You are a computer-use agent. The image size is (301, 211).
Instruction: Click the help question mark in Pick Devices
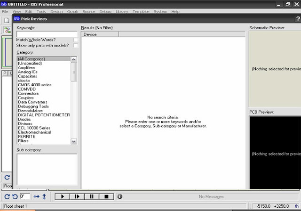[298, 19]
